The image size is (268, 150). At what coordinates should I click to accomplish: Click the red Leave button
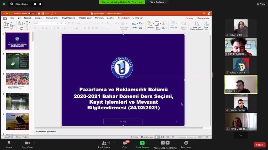259,145
